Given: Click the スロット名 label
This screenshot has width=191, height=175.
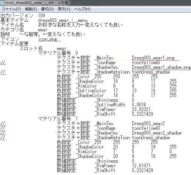Looking at the screenshot, I should (31, 48).
